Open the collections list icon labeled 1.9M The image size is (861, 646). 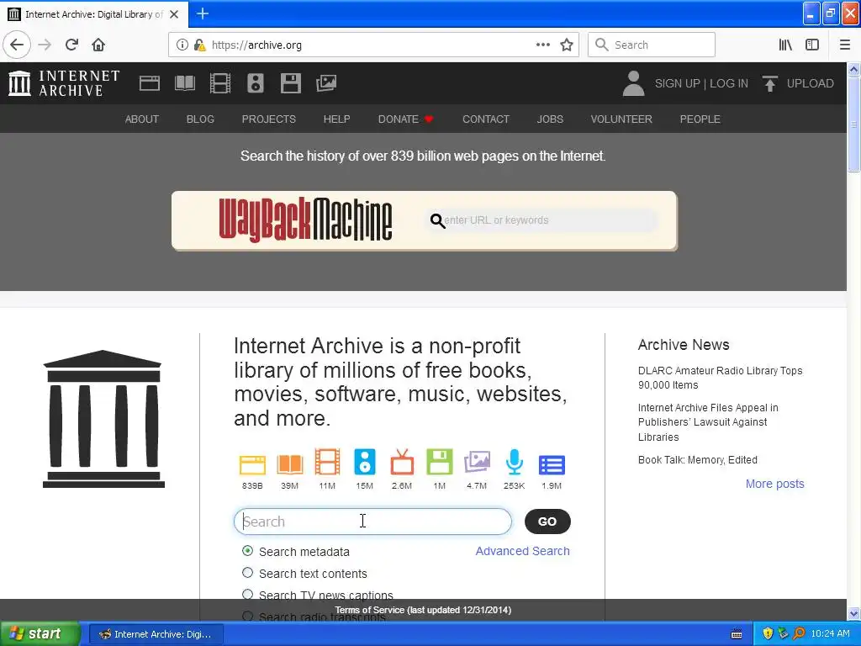click(552, 464)
